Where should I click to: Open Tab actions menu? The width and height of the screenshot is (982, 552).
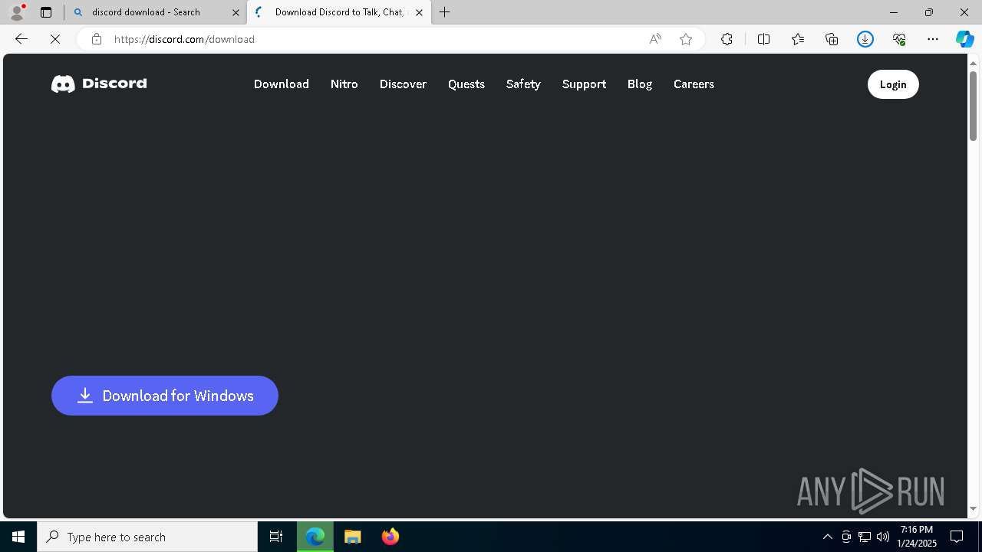click(46, 12)
